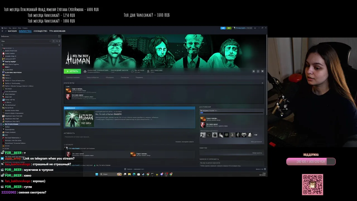Open the TTV ADOCHKA69 profile tab

pos(57,31)
